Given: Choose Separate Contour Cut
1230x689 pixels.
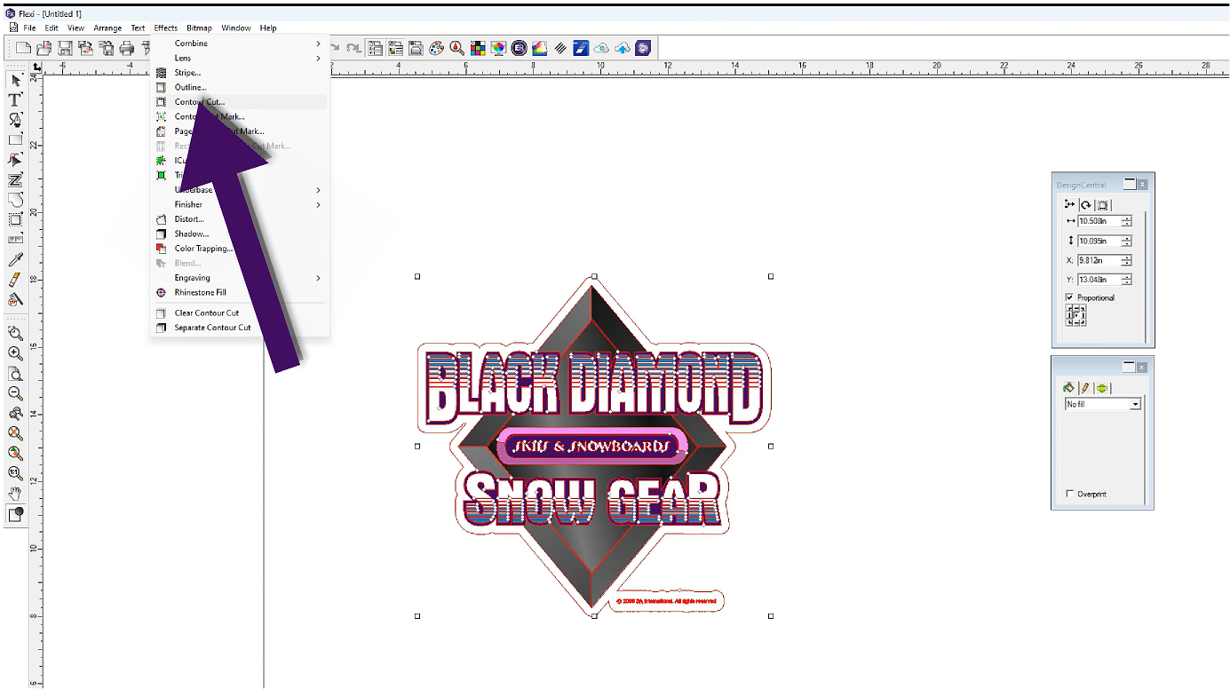Looking at the screenshot, I should coord(239,328).
